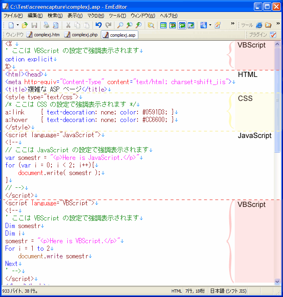283x297 pixels.
Task: Open the New file dropdown arrow
Action: pos(18,25)
